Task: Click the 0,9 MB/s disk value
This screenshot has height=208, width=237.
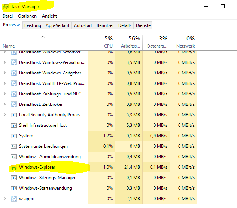Action: [159, 136]
